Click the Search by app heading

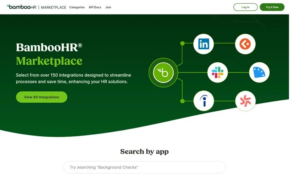coord(144,152)
